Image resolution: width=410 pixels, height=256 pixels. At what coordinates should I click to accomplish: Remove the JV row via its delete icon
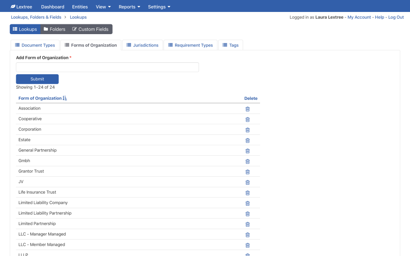click(x=247, y=182)
